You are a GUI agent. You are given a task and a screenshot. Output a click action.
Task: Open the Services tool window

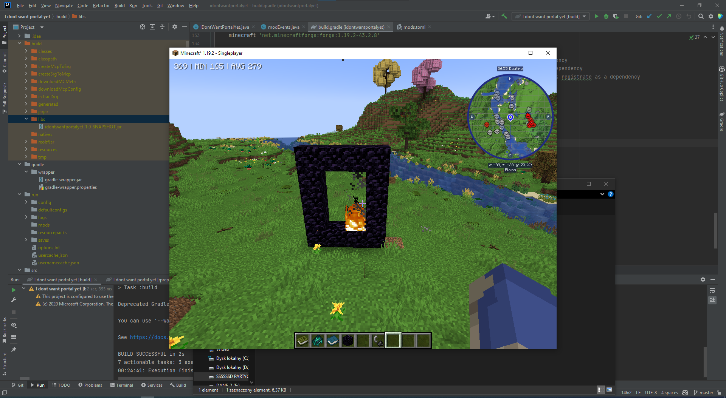pos(152,385)
